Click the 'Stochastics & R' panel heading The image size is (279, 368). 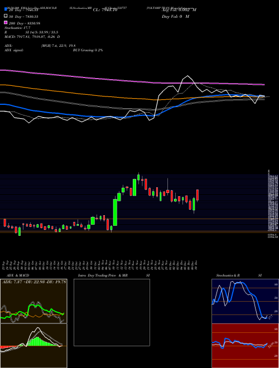point(228,275)
